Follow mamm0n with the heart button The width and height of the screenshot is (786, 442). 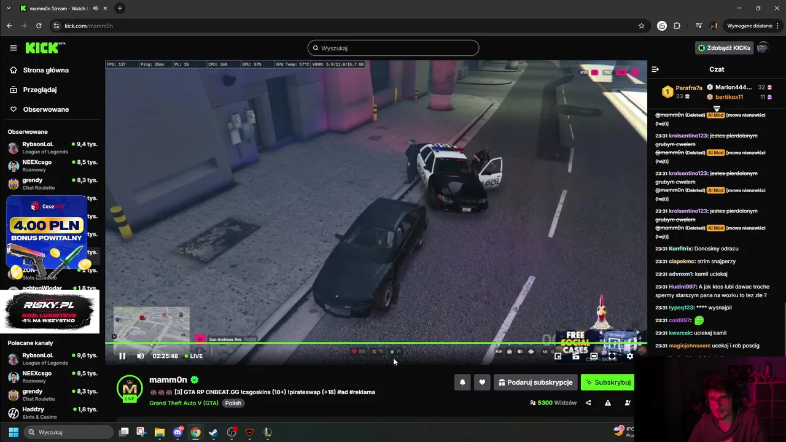point(482,382)
